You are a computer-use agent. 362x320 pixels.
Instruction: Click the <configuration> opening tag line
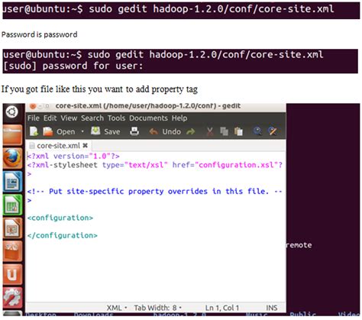[60, 218]
